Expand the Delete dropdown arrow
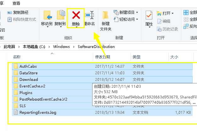The width and height of the screenshot is (197, 131). pos(76,28)
